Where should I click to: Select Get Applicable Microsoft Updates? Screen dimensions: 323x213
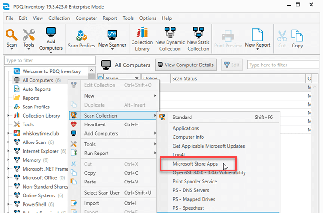coord(209,146)
